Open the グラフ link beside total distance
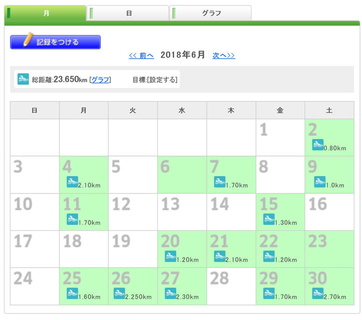 coord(100,79)
